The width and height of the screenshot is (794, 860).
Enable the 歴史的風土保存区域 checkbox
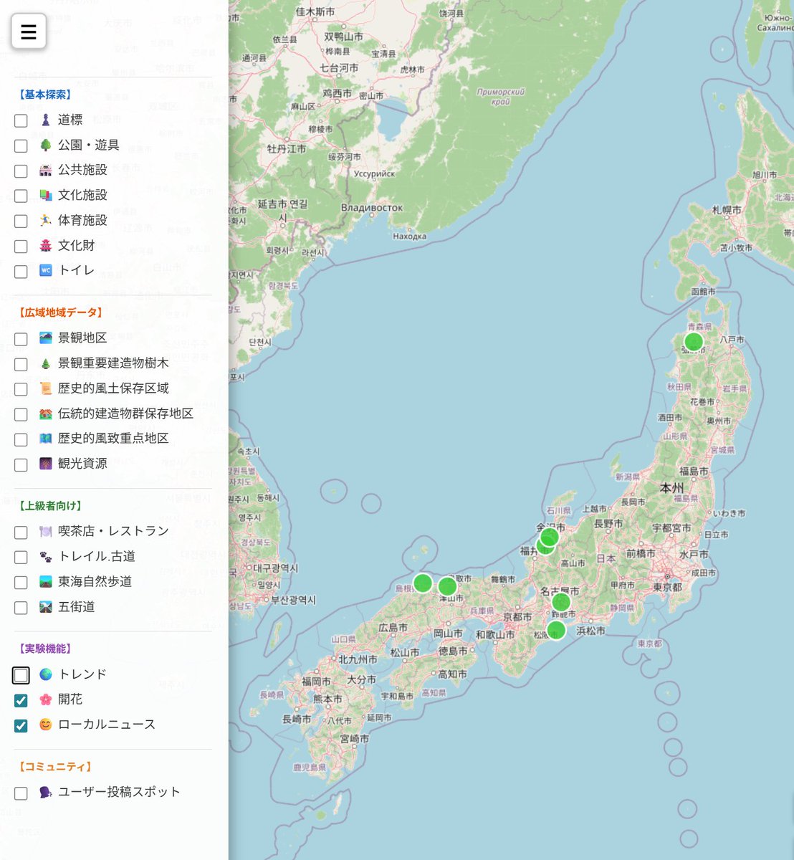pos(21,388)
